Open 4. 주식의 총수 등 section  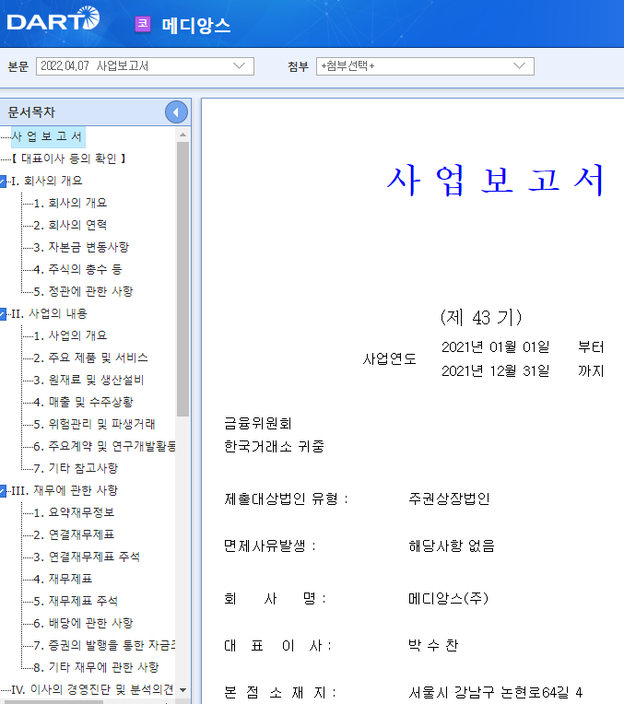pyautogui.click(x=77, y=269)
